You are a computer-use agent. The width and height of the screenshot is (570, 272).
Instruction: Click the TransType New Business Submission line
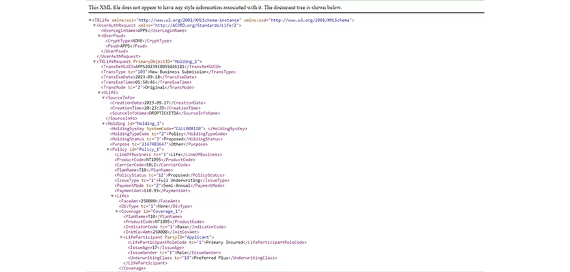168,72
